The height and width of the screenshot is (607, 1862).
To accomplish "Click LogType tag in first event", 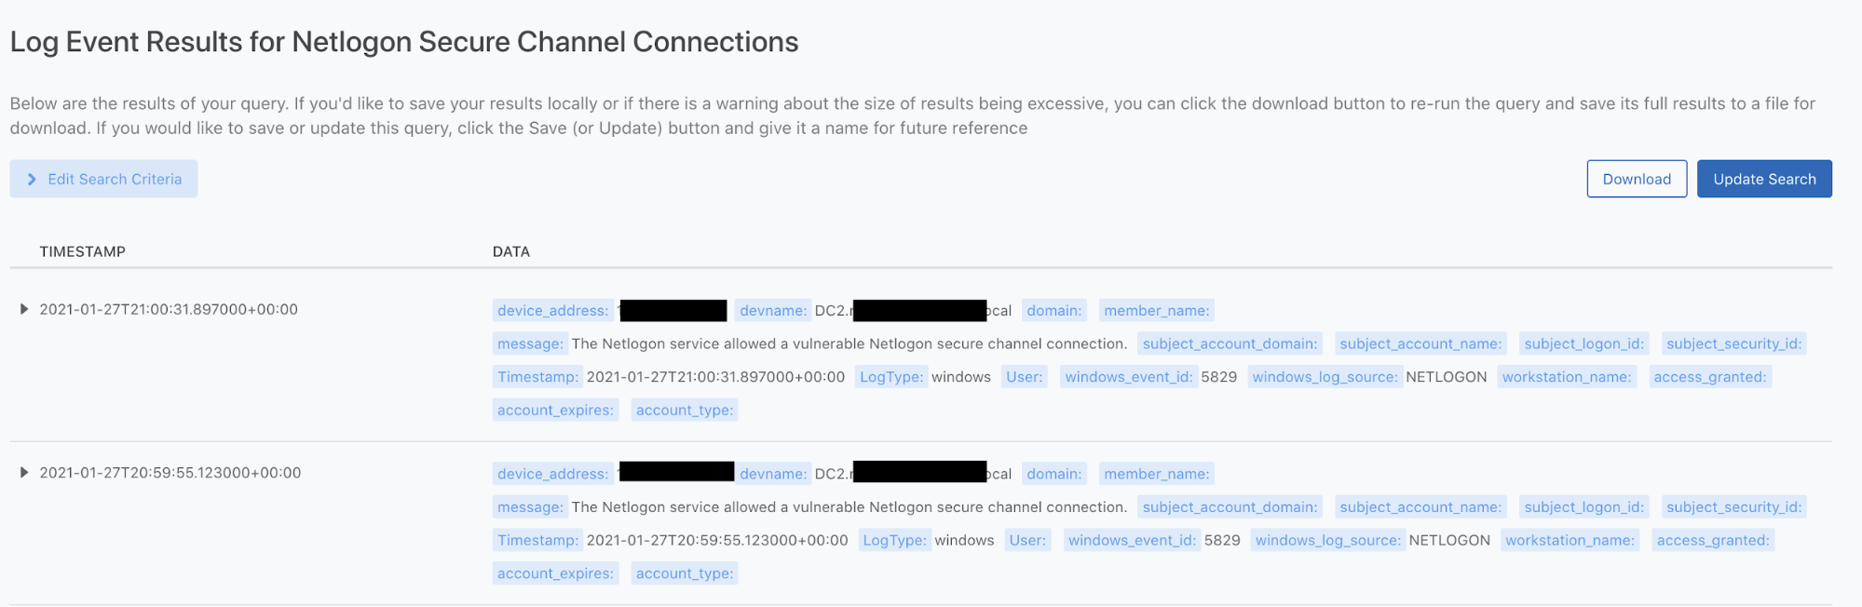I will tap(890, 377).
